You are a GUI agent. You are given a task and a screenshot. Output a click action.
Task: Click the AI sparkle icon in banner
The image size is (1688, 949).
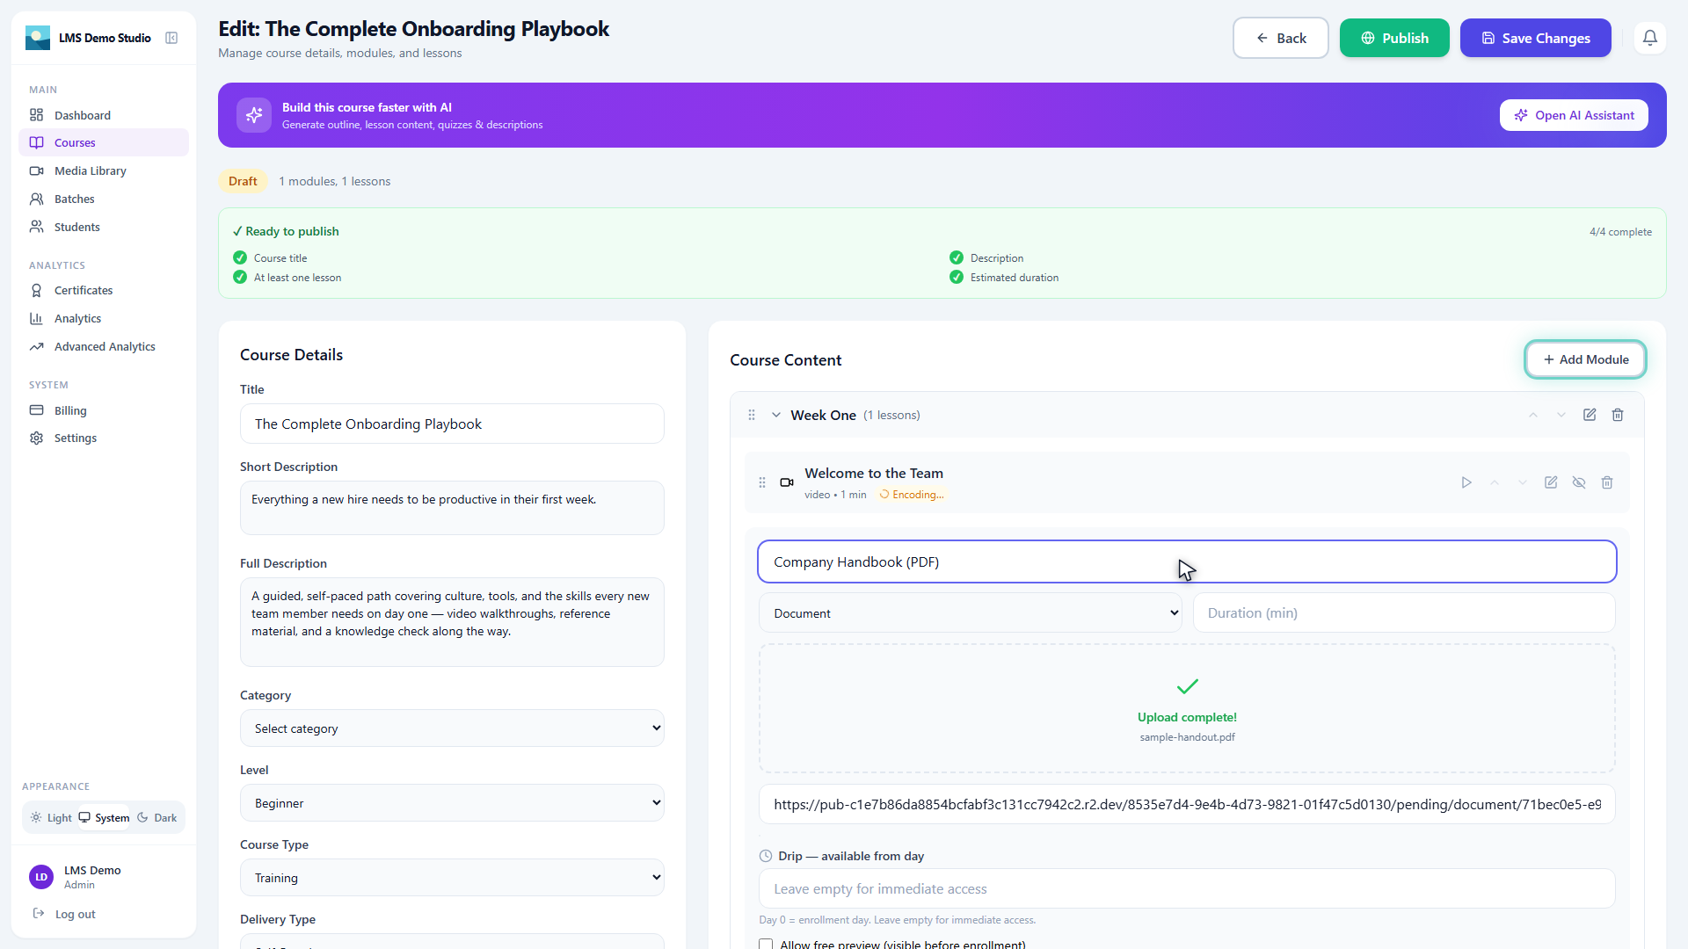point(254,115)
